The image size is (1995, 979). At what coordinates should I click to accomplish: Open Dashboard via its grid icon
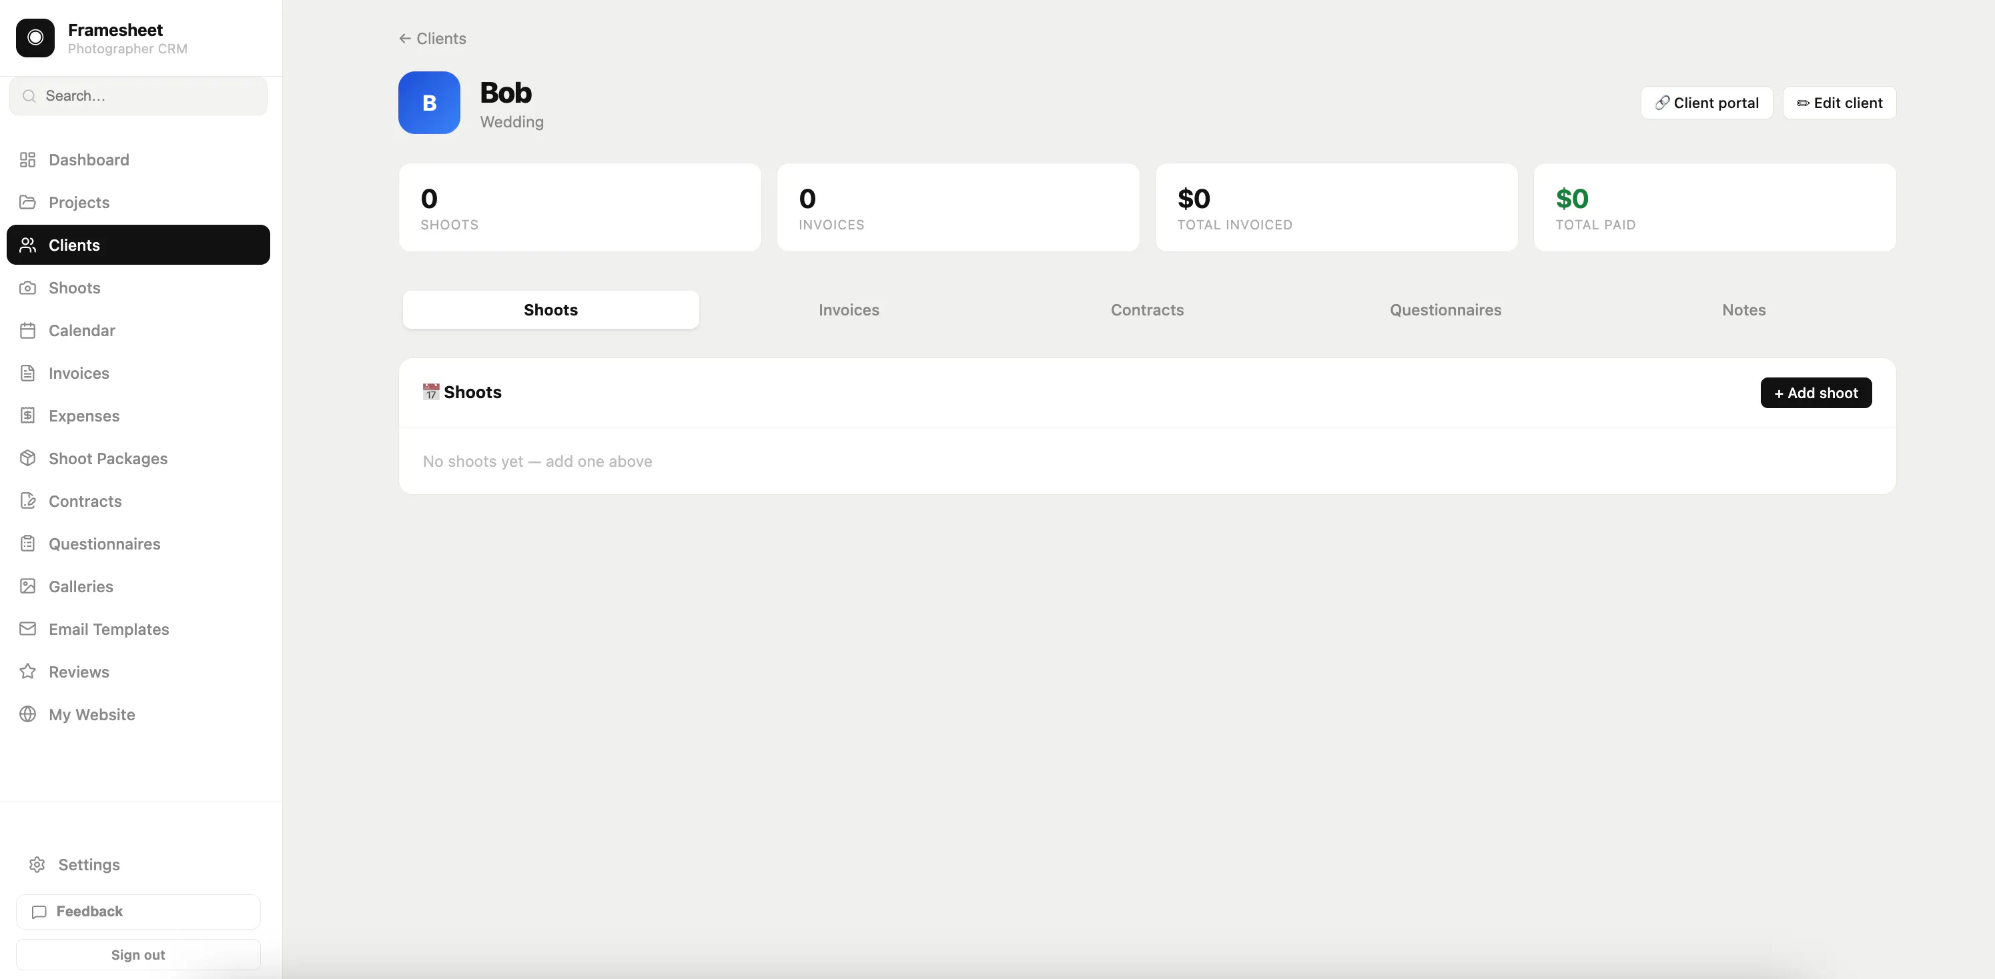[x=28, y=159]
